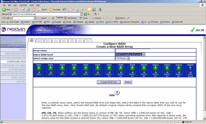Viewport: 206px width, 124px height.
Task: Stop page loading with the Stop icon
Action: coord(23,9)
